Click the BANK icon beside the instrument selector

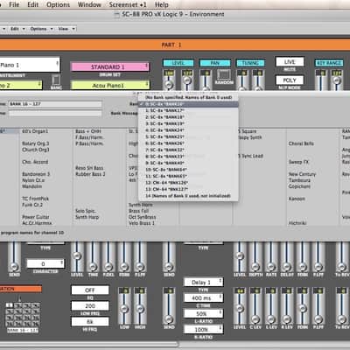point(56,80)
